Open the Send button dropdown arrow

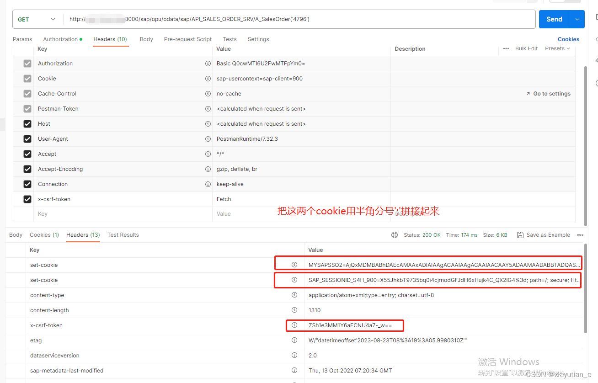(x=577, y=19)
